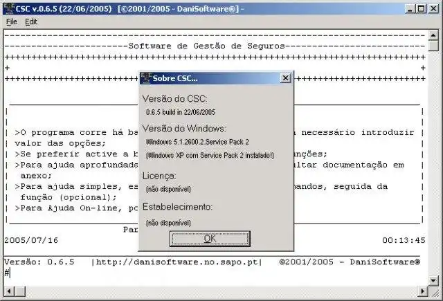Click the horizontal scrollbar left arrow

click(9, 291)
